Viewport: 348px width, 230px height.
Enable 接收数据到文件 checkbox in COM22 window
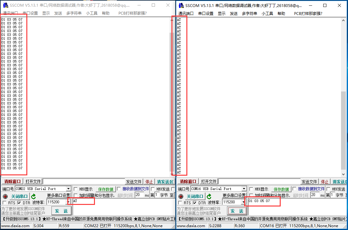pos(119,189)
